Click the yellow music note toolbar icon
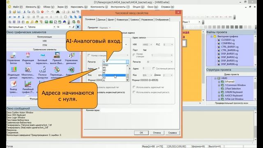Screen dimensions: 263x148 [x=32, y=22]
